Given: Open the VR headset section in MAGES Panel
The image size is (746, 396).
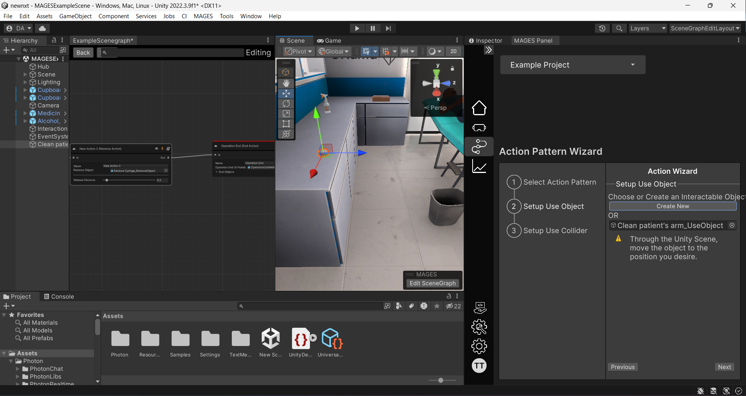Looking at the screenshot, I should 479,128.
